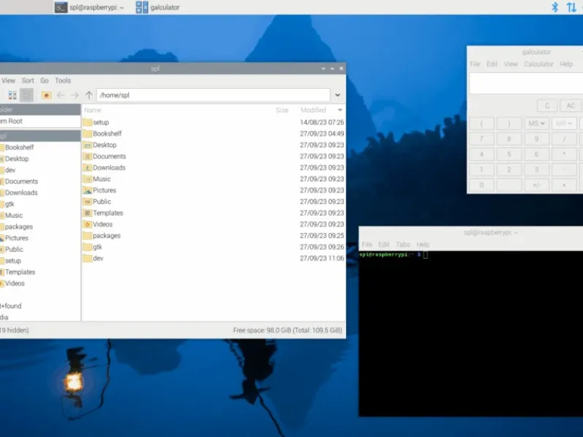Click the setup folder icon in the file list
Viewport: 583px width, 437px height.
87,122
